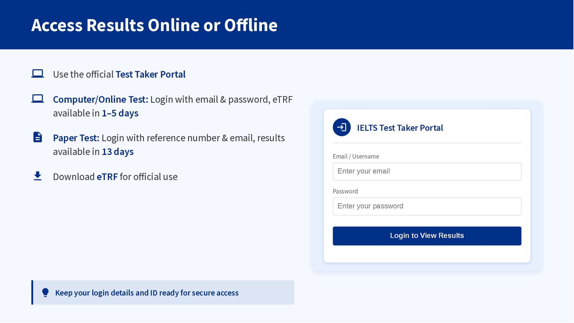
Task: Click the lightbulb tip icon
Action: [45, 293]
